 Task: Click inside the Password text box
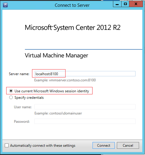(x=85, y=121)
